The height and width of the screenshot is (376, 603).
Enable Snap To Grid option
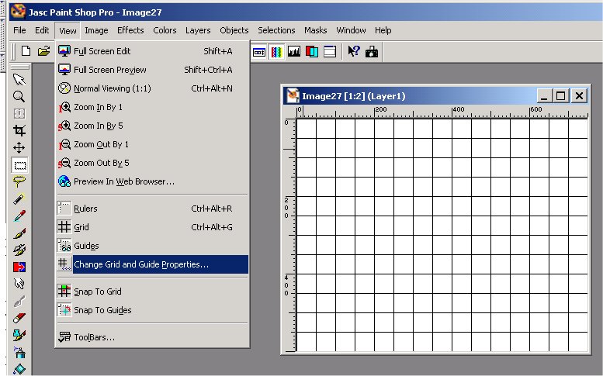pyautogui.click(x=97, y=291)
